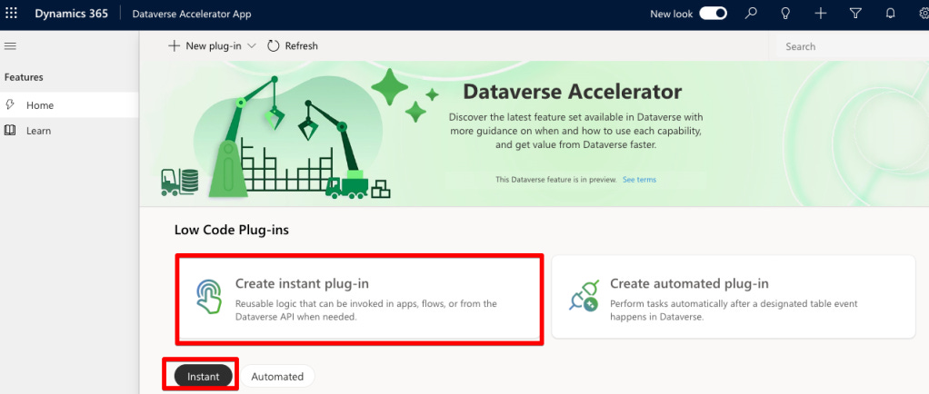This screenshot has width=929, height=394.
Task: Select the Automated filter tab
Action: point(277,376)
